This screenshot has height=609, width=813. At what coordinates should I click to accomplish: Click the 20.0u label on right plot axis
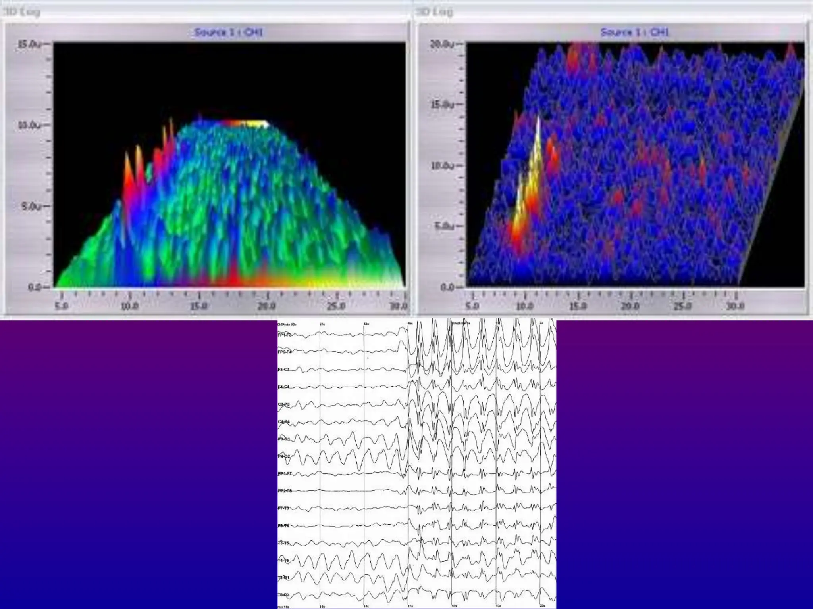(x=442, y=44)
